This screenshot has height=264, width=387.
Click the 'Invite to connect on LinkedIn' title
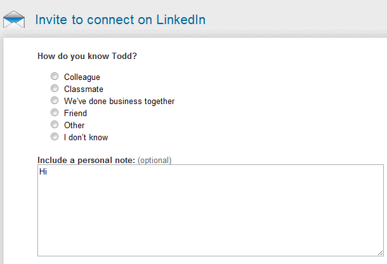pyautogui.click(x=120, y=19)
